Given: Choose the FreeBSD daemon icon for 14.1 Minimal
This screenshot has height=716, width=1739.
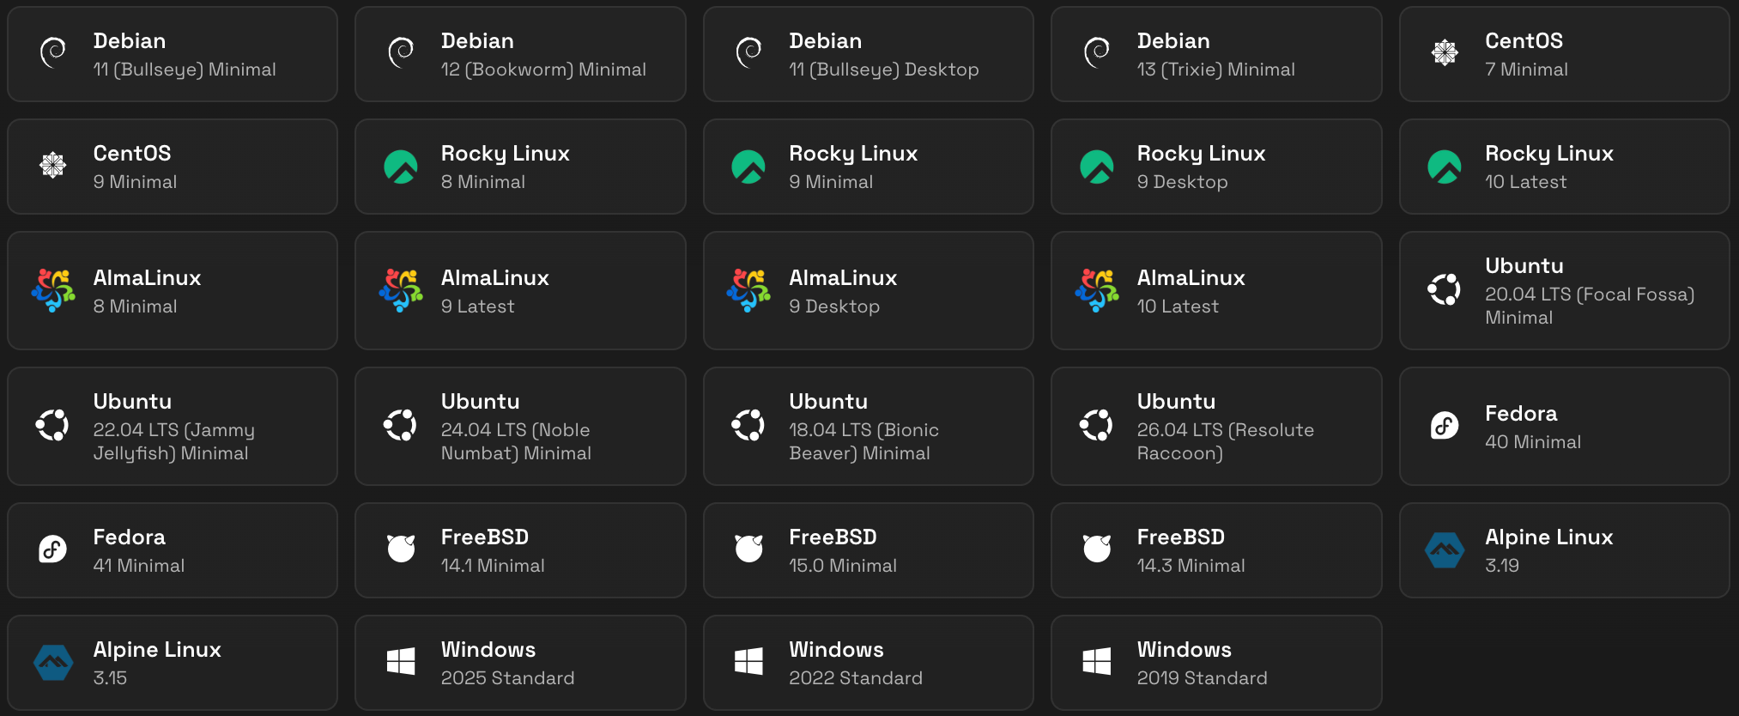Looking at the screenshot, I should [401, 549].
